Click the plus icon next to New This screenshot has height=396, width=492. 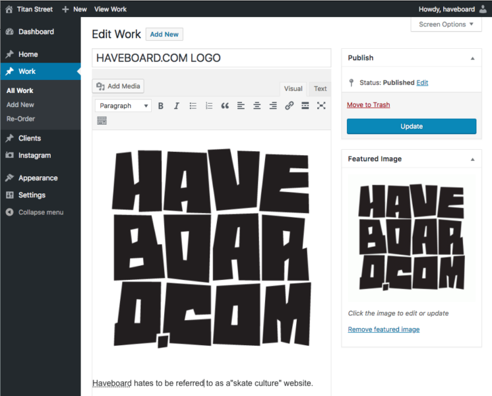point(65,9)
